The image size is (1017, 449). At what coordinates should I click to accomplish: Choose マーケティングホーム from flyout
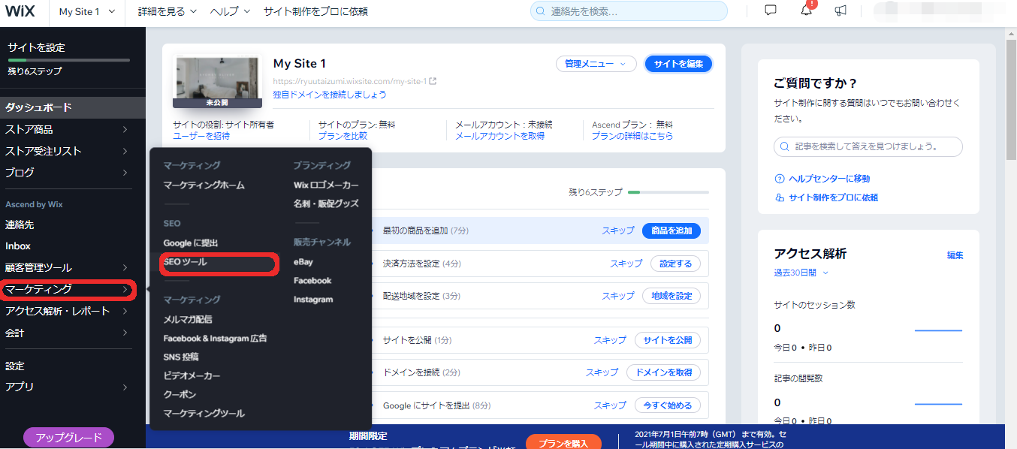click(x=204, y=185)
